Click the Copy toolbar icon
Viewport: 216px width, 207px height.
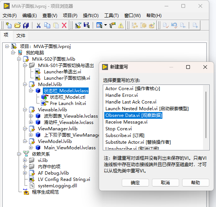47,25
